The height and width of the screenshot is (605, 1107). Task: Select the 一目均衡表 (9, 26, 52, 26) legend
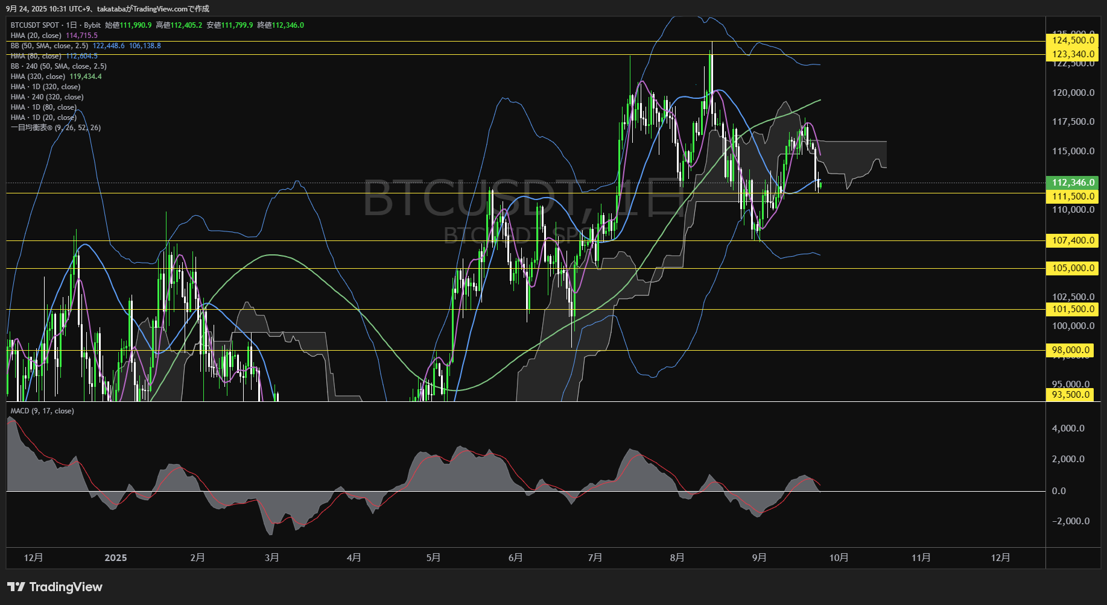[56, 128]
